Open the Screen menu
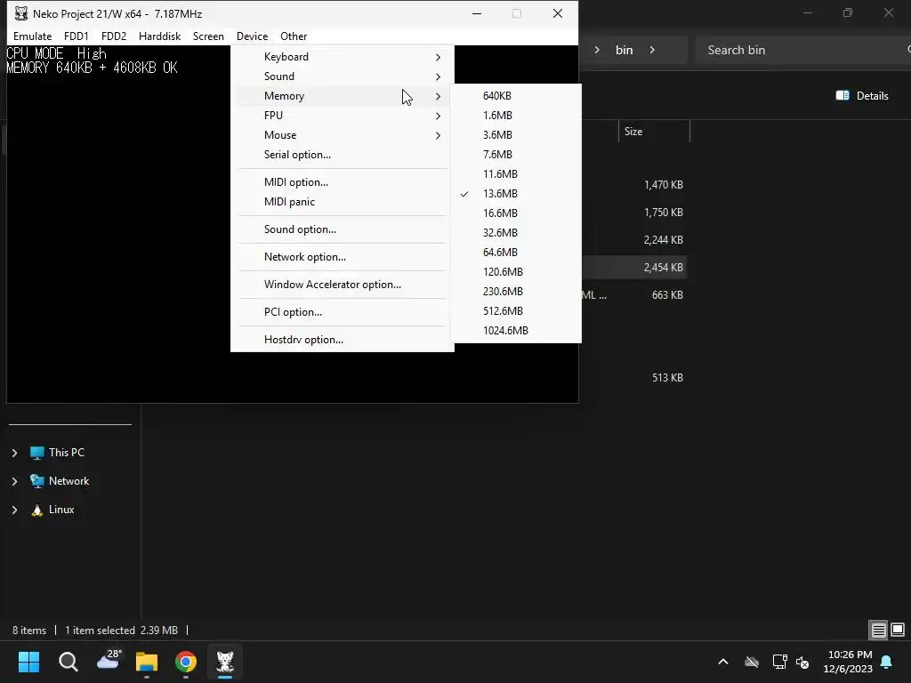This screenshot has width=911, height=683. [x=208, y=36]
